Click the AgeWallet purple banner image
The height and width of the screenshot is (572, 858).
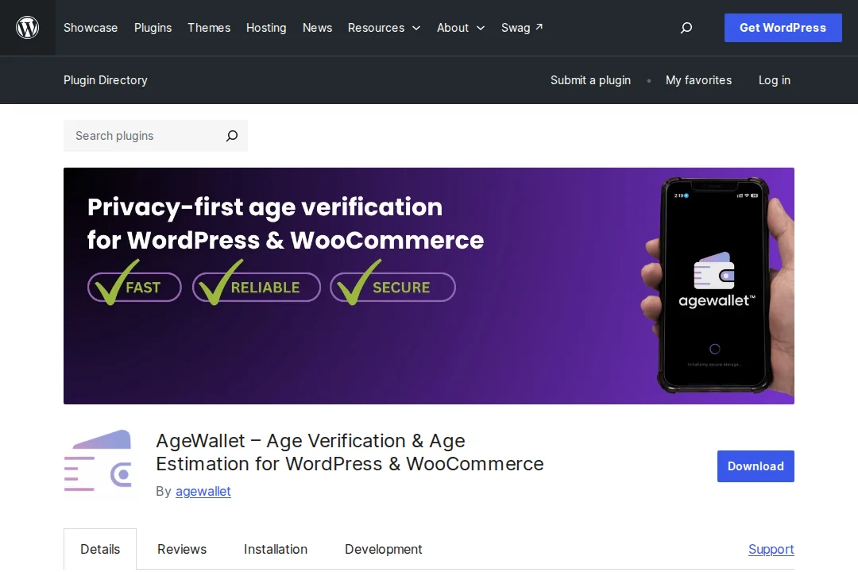(429, 286)
